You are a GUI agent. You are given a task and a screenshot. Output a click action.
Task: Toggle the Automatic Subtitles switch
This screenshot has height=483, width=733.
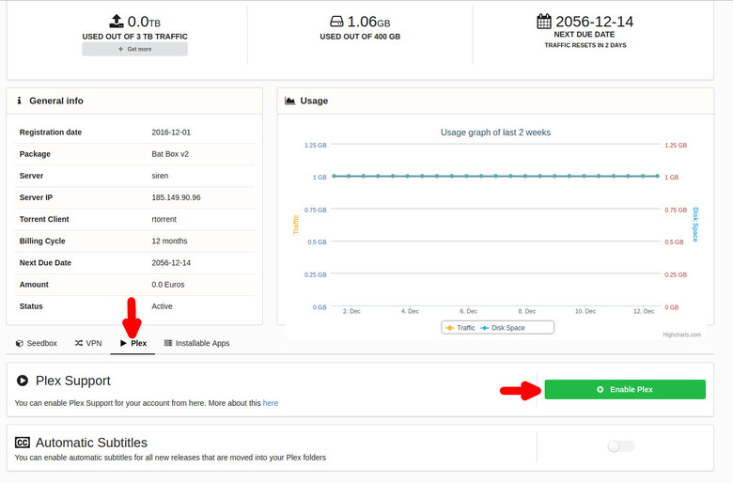coord(621,446)
